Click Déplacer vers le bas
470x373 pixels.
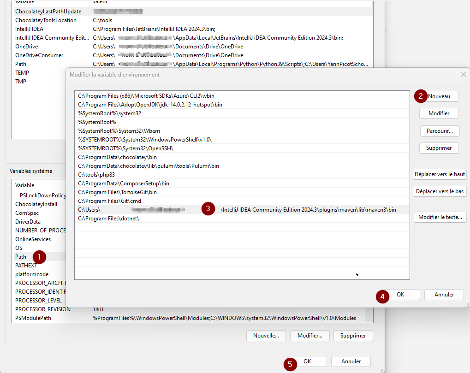[439, 191]
